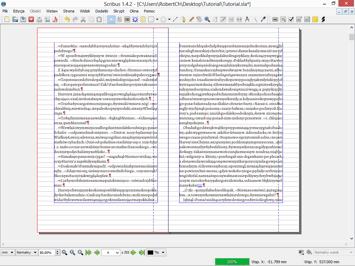Select the Text Frame tool

tap(119, 19)
